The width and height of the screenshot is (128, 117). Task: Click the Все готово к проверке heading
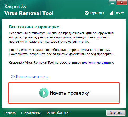(x=34, y=27)
